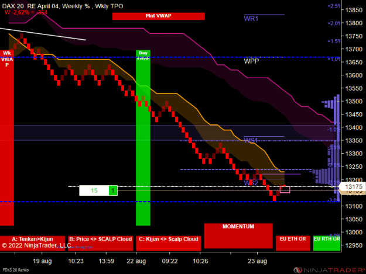Click the 12950 price axis label

[354, 245]
